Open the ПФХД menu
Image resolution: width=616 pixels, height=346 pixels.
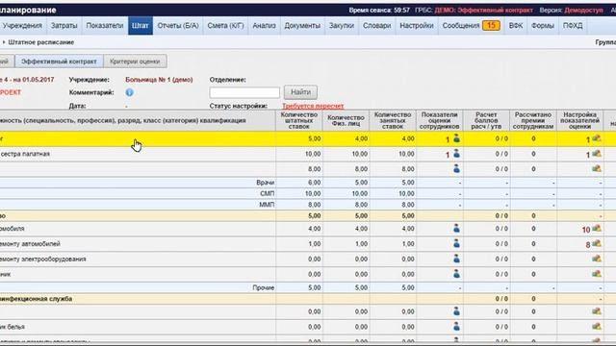tap(573, 26)
